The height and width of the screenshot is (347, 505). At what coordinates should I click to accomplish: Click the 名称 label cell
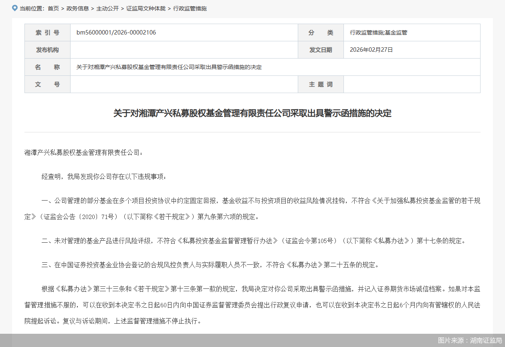[47, 67]
